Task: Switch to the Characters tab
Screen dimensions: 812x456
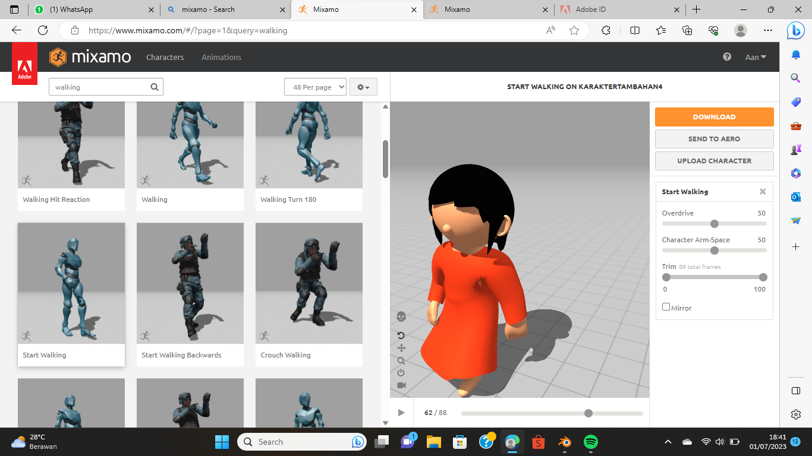Action: pos(165,57)
